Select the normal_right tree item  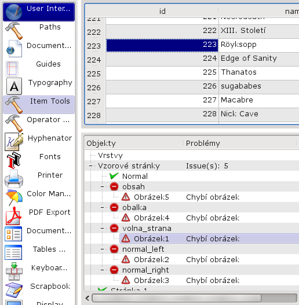point(145,270)
